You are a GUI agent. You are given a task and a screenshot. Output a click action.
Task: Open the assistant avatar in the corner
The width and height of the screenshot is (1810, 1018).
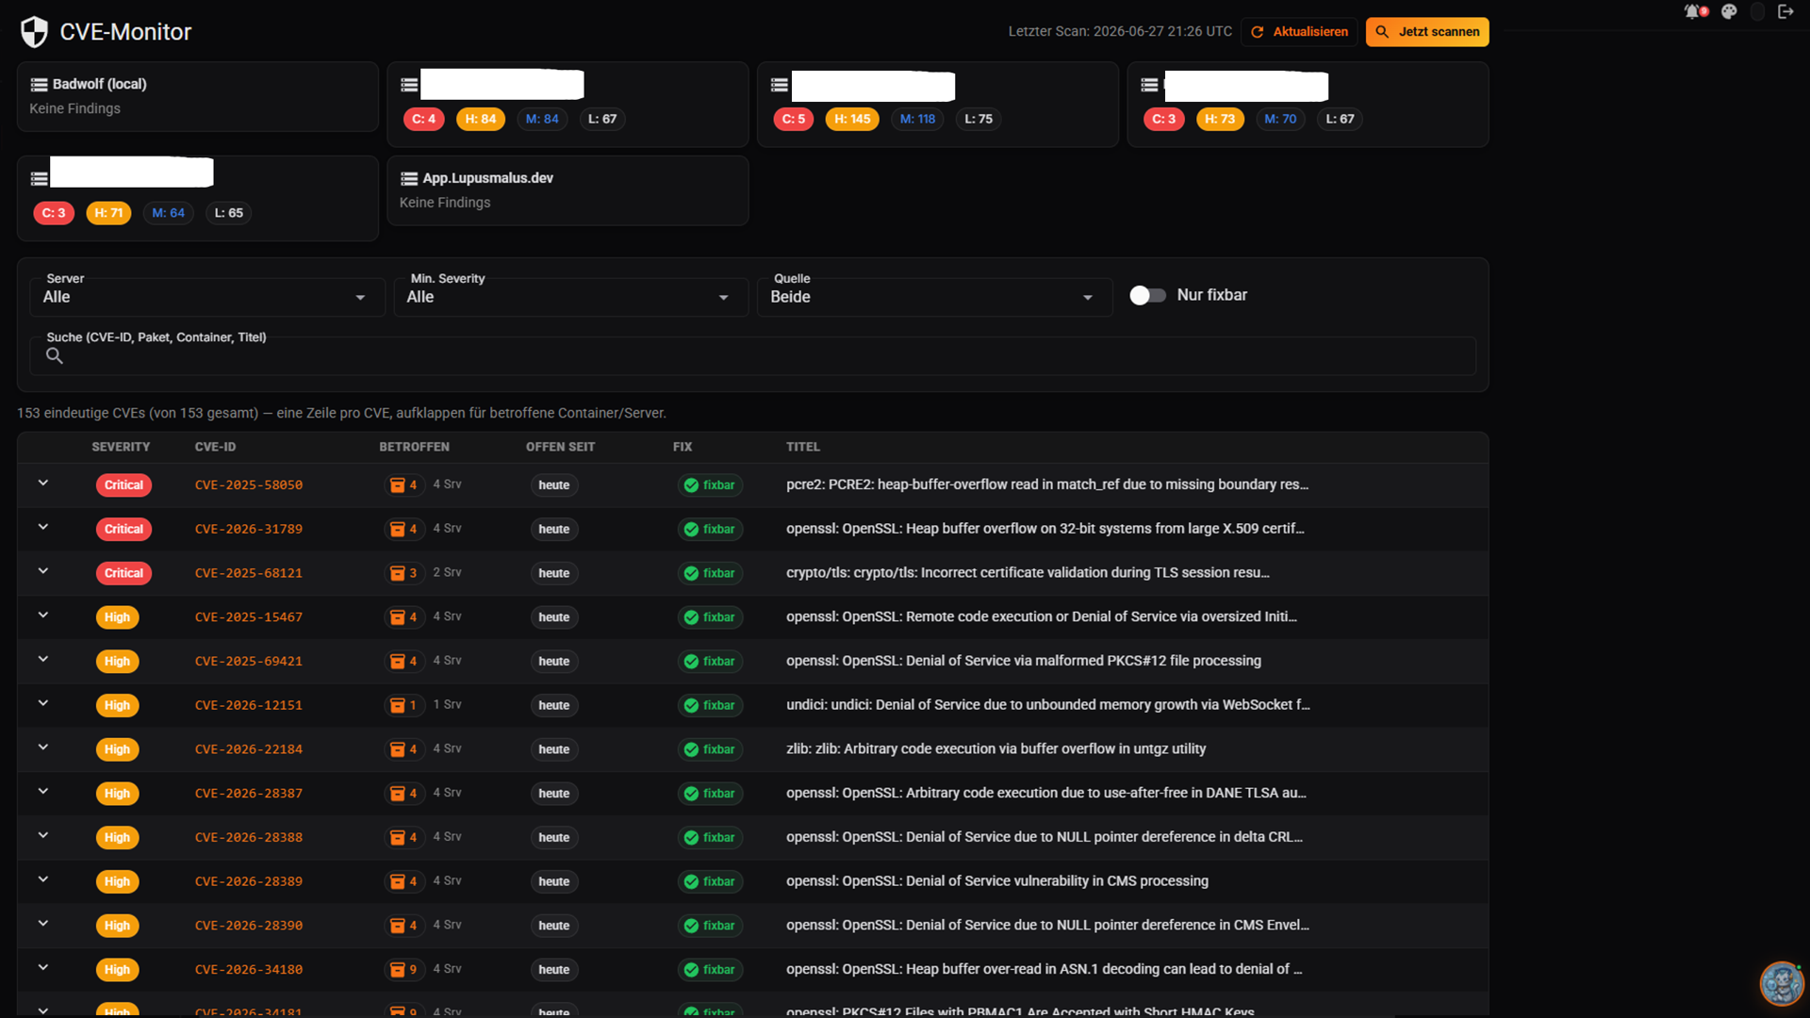[1781, 983]
